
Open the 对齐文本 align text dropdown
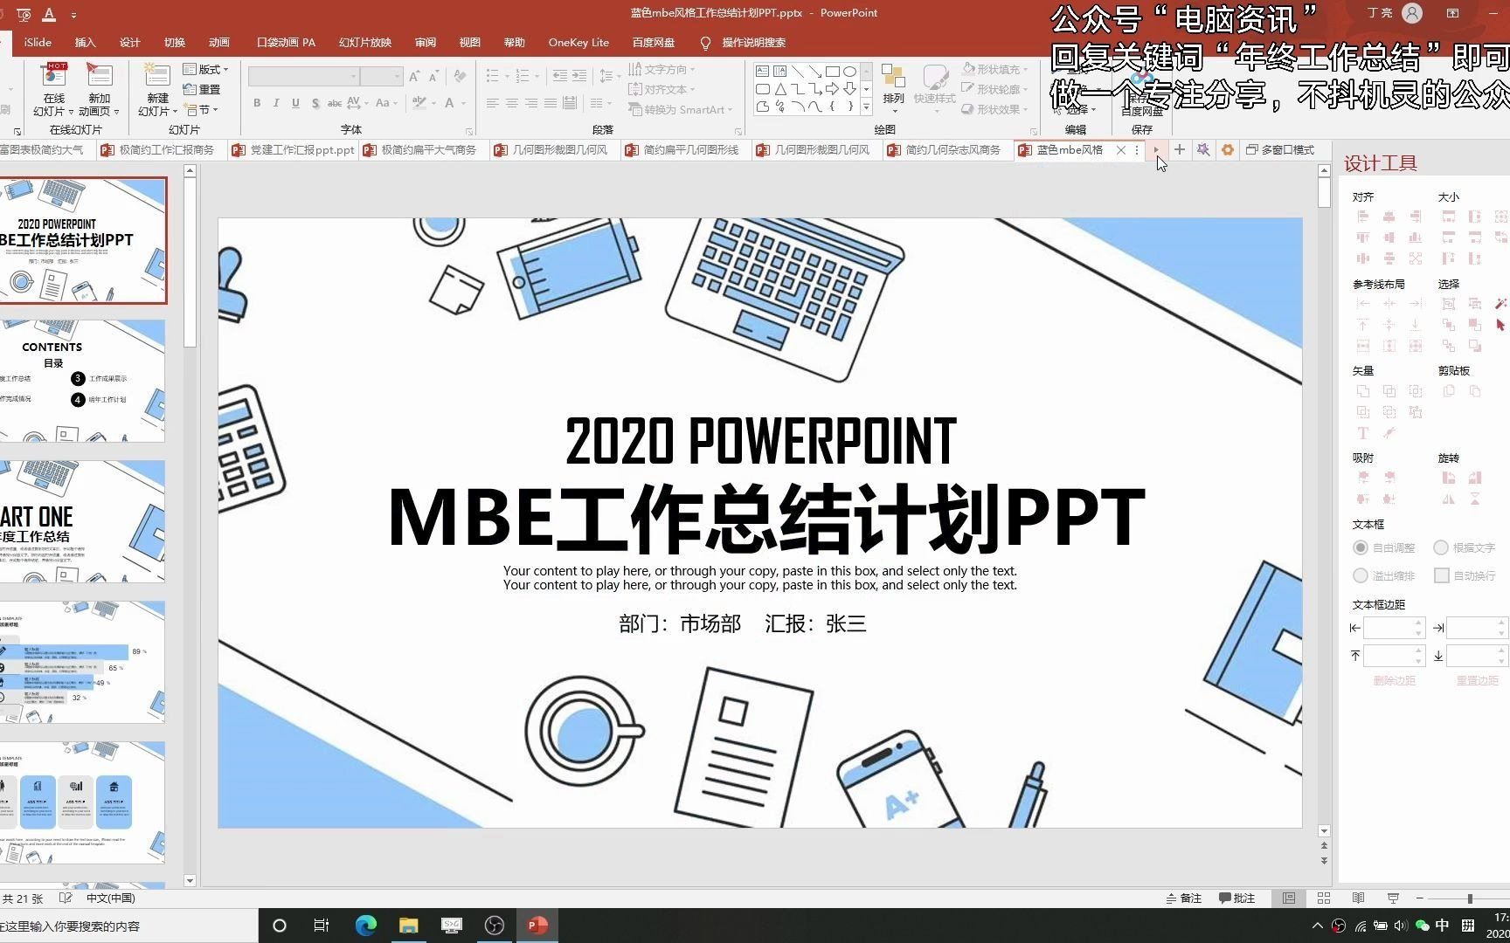pyautogui.click(x=661, y=89)
